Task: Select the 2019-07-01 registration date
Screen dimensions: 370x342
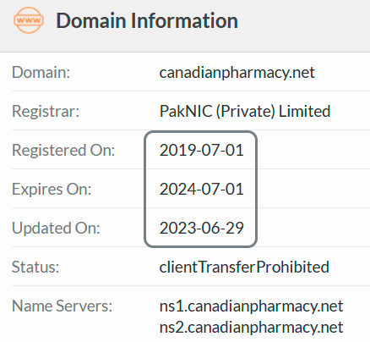Action: 201,150
